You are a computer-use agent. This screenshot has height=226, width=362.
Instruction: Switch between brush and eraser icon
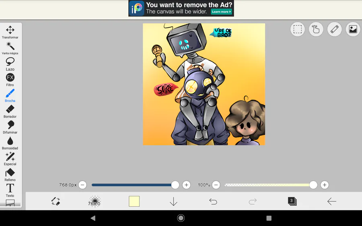(56, 202)
